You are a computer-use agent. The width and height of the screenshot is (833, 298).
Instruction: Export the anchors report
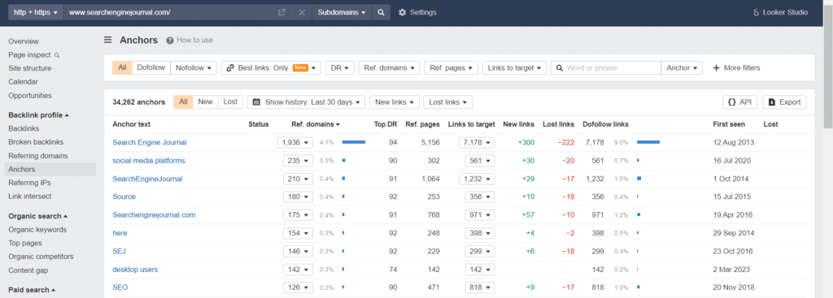click(x=785, y=101)
